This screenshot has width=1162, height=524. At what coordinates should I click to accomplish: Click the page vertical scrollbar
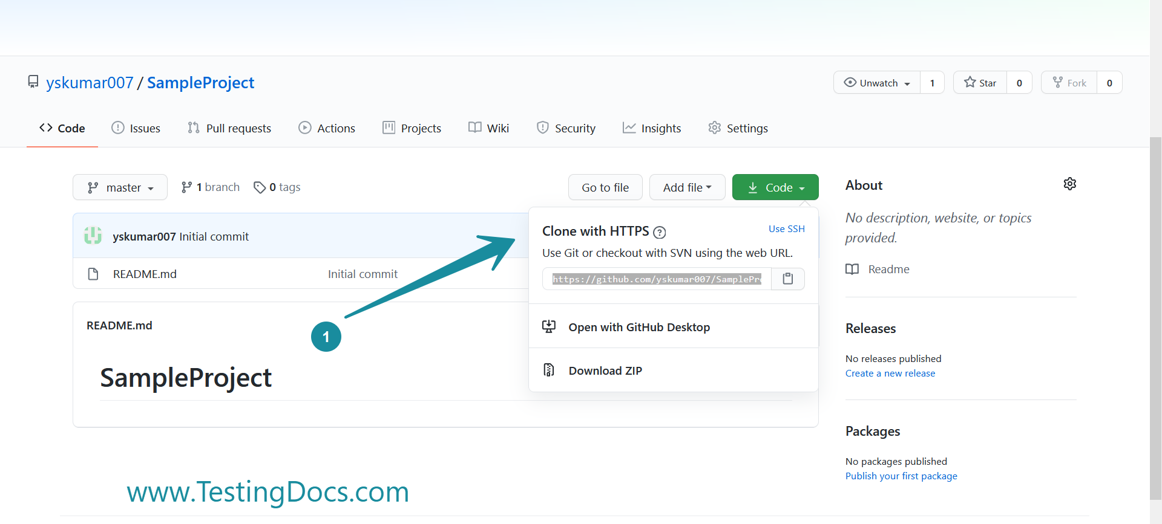tap(1156, 317)
